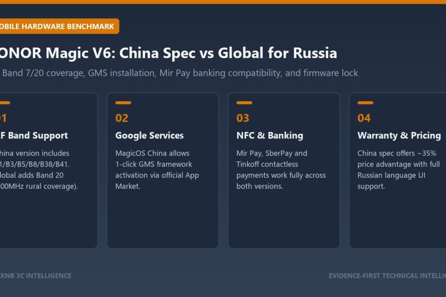Click the ~35% price advantage description

point(399,170)
